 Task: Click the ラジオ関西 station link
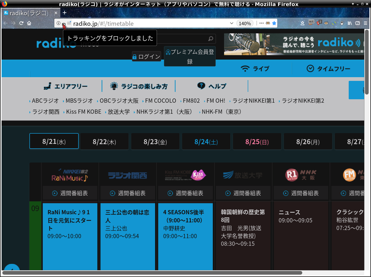[46, 112]
